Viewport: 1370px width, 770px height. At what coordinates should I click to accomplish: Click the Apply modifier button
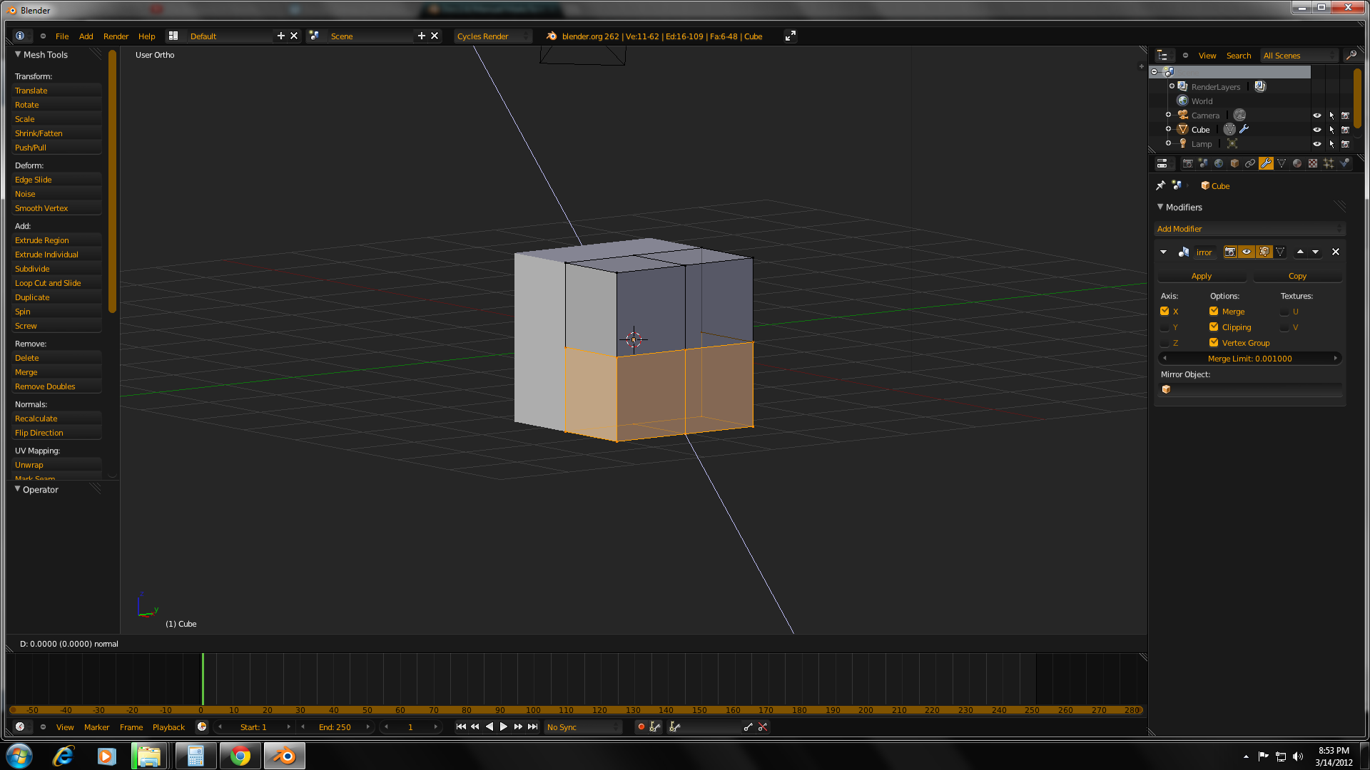1202,276
